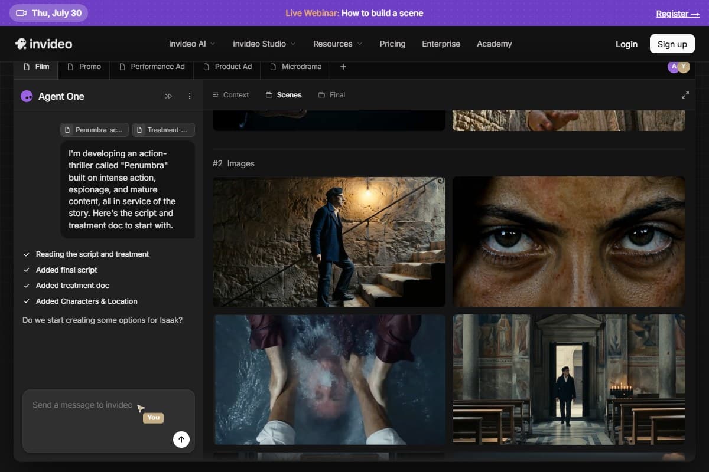Open the invideo Studio dropdown menu
The image size is (709, 472).
[x=264, y=44]
